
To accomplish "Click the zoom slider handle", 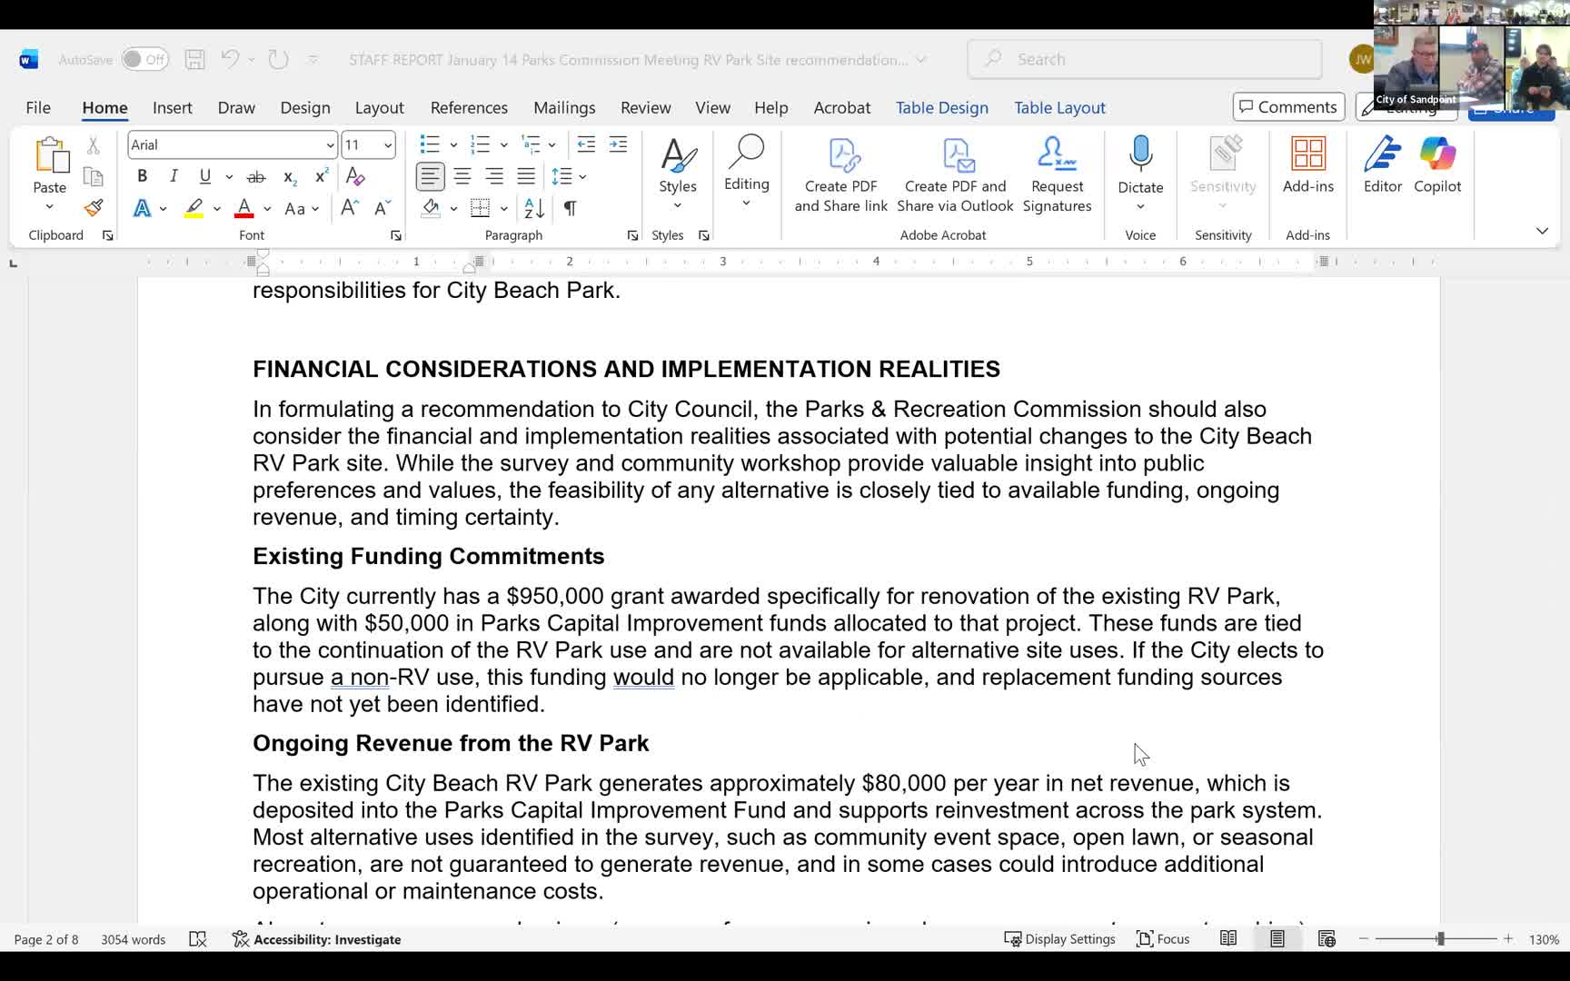I will click(1440, 939).
